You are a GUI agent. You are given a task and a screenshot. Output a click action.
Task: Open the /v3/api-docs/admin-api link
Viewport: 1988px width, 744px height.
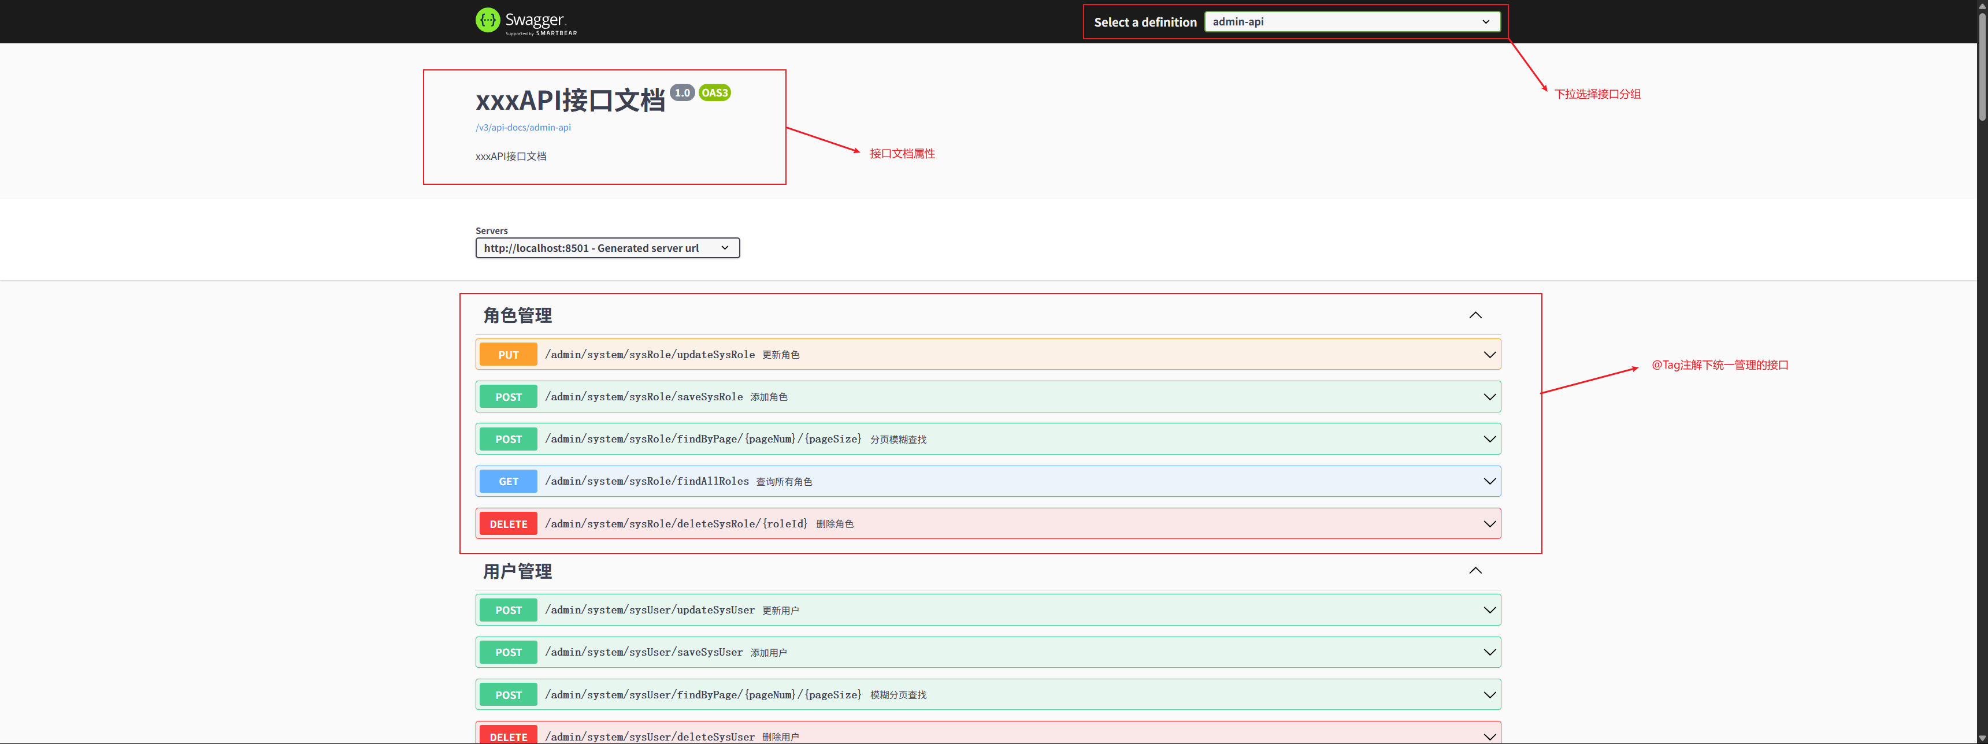pos(522,127)
